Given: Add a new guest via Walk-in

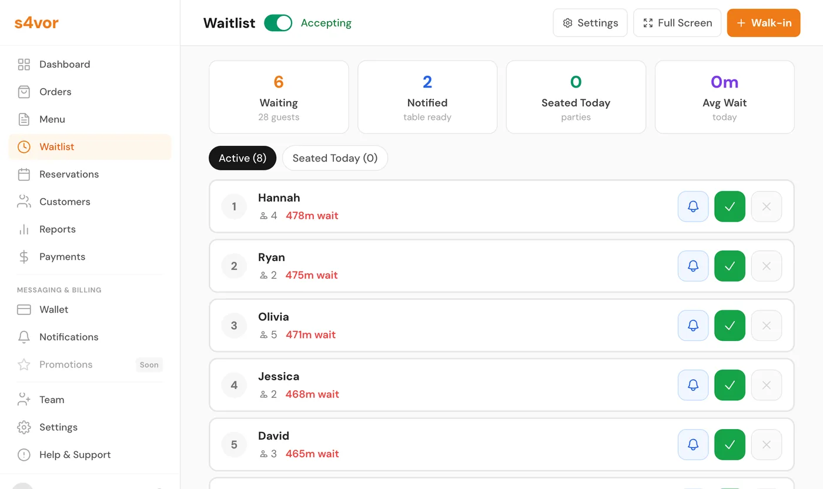Looking at the screenshot, I should 763,22.
